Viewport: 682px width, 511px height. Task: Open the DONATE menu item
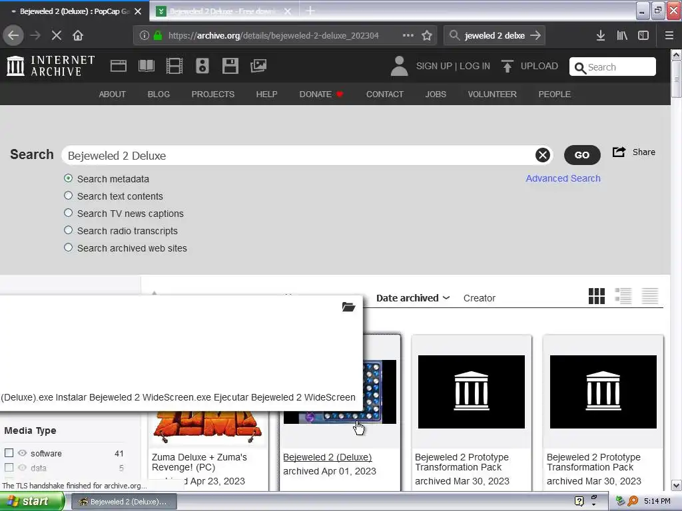click(321, 94)
